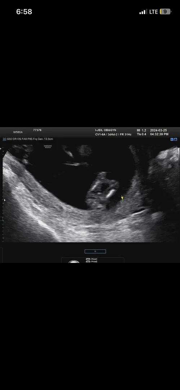Image resolution: width=180 pixels, height=390 pixels.
Task: Click the MI 1.2 value
Action: pyautogui.click(x=141, y=130)
